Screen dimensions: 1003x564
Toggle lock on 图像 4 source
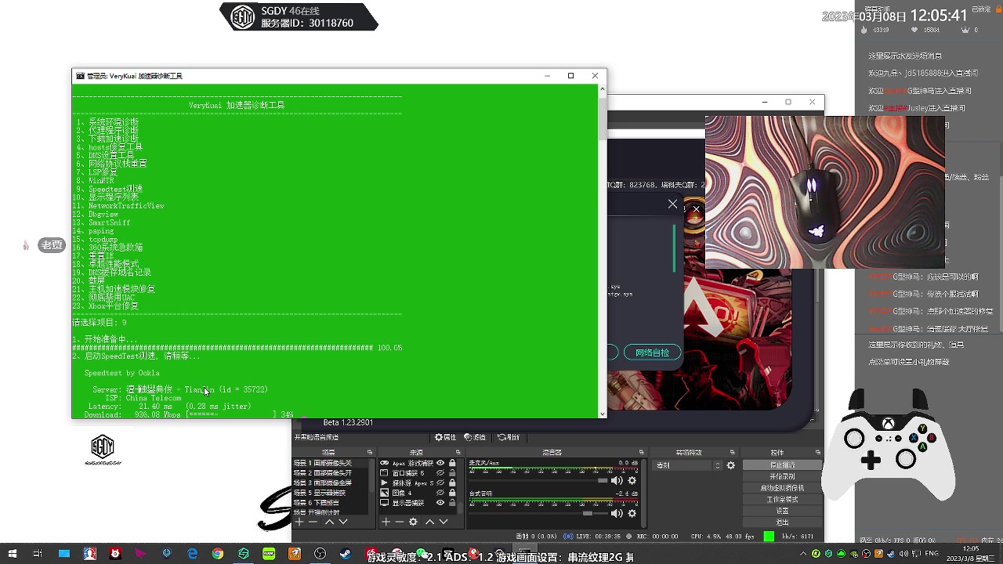(452, 493)
